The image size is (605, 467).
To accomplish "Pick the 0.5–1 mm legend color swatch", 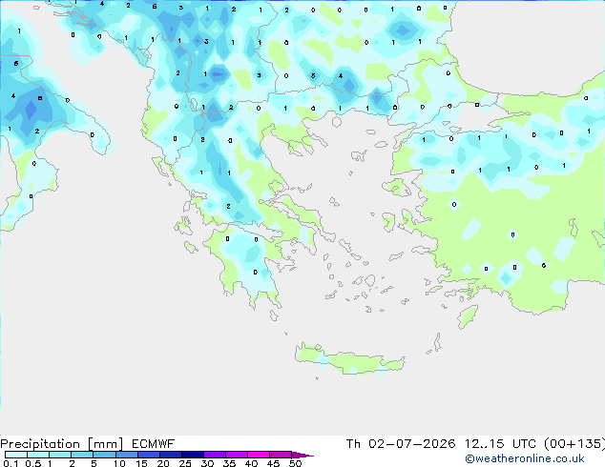I will click(38, 455).
